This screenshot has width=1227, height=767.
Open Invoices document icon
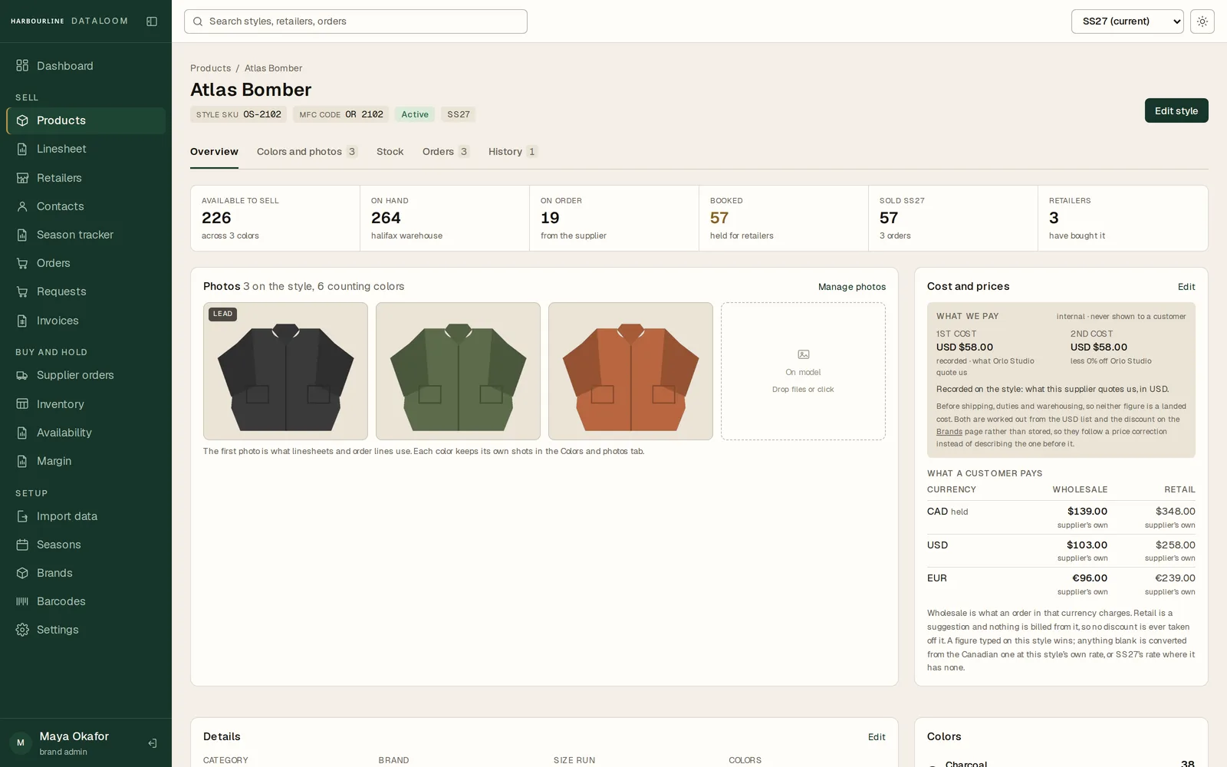22,321
